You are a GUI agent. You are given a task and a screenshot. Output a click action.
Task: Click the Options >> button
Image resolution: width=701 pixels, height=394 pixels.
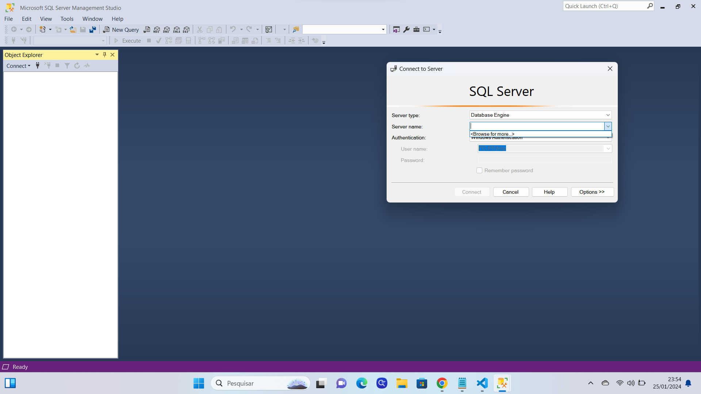click(x=592, y=192)
